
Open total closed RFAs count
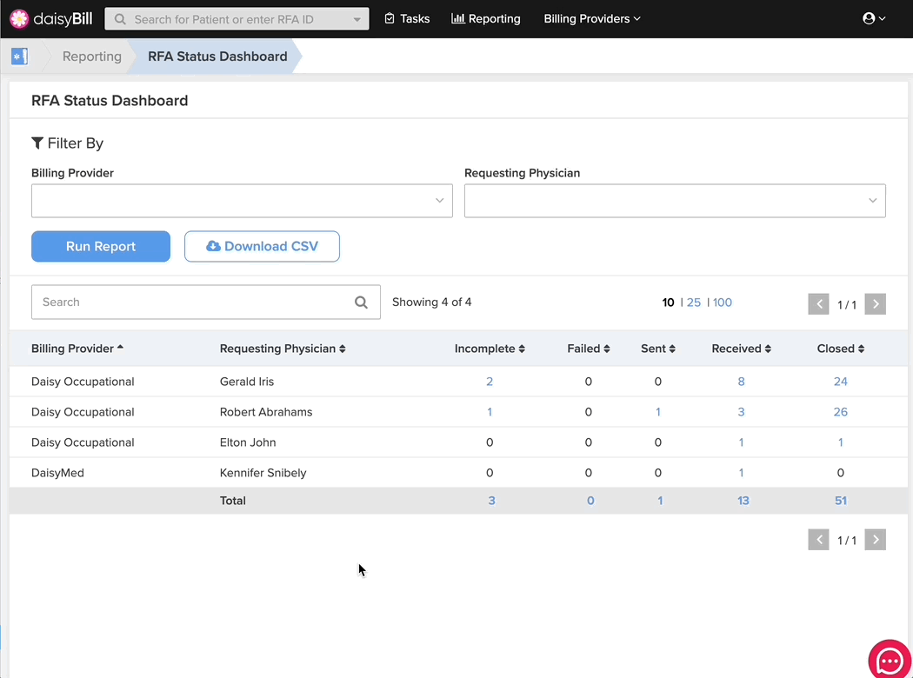tap(841, 501)
